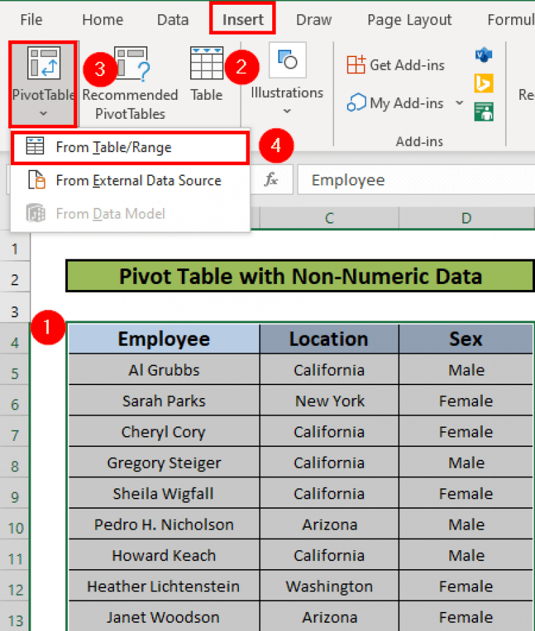Select the Sarah Parks cell
The height and width of the screenshot is (631, 535).
click(x=164, y=401)
